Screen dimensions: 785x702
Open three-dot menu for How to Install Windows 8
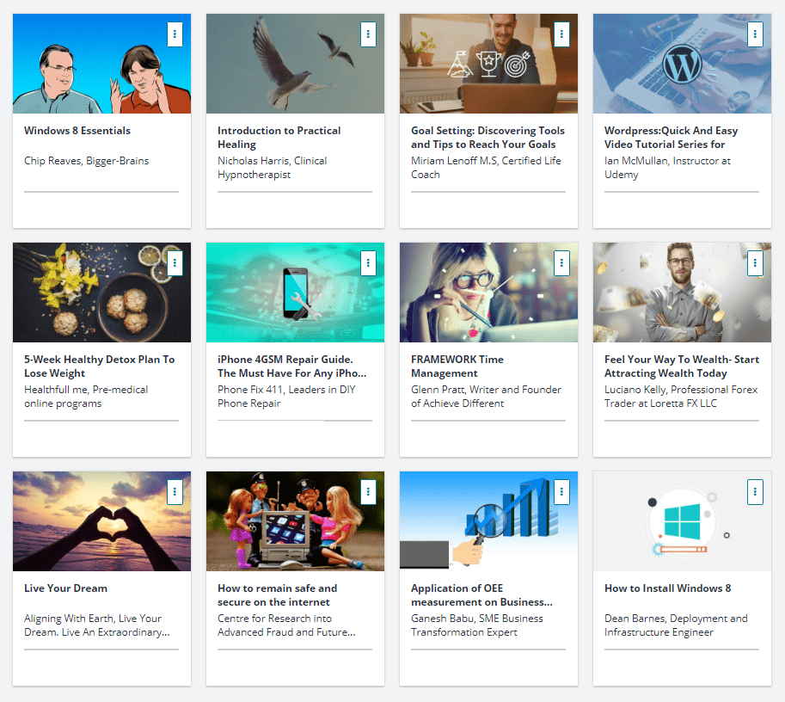tap(755, 492)
